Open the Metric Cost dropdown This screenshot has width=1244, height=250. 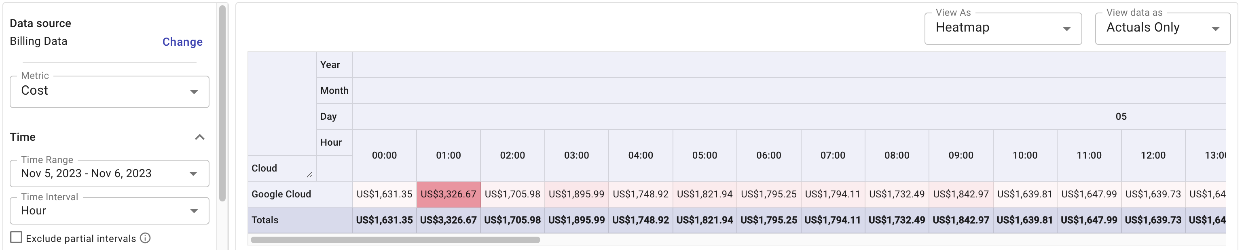pyautogui.click(x=110, y=91)
